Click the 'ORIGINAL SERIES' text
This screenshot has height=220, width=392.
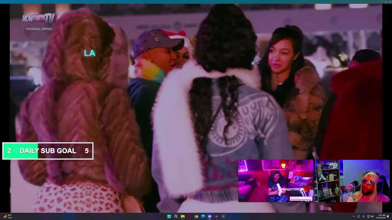(x=39, y=29)
